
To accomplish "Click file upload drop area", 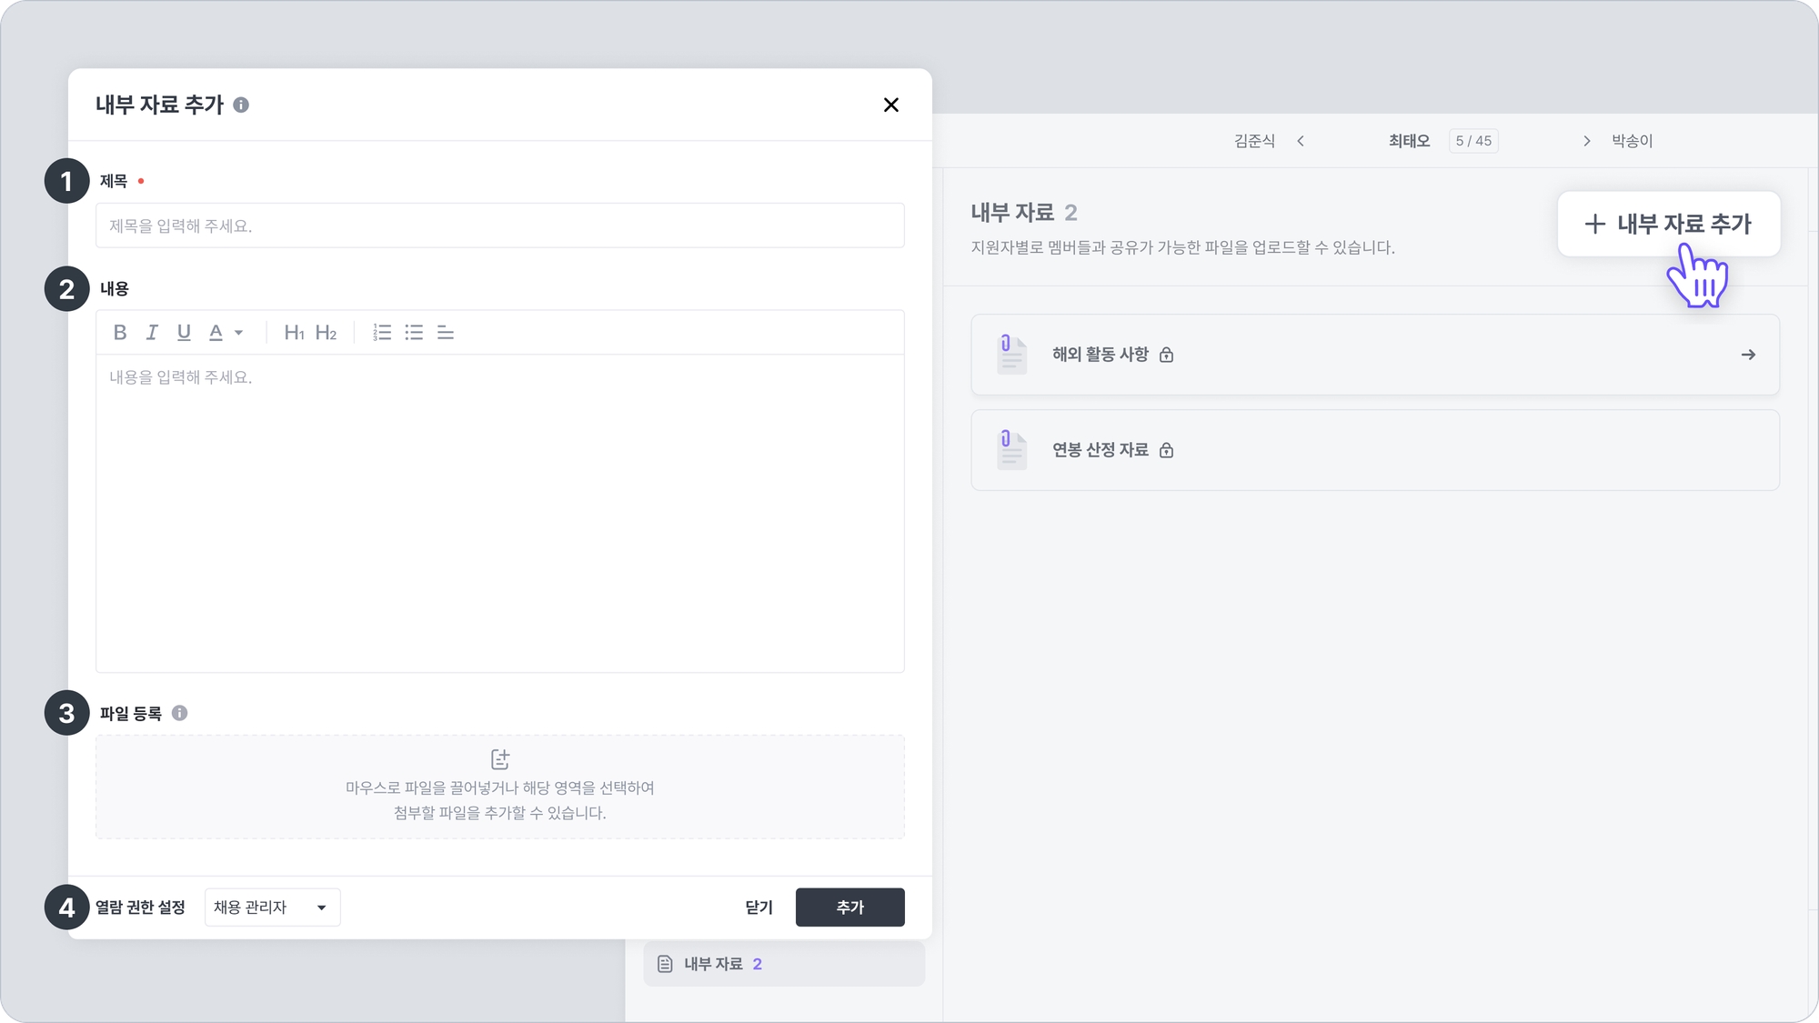I will pos(499,787).
